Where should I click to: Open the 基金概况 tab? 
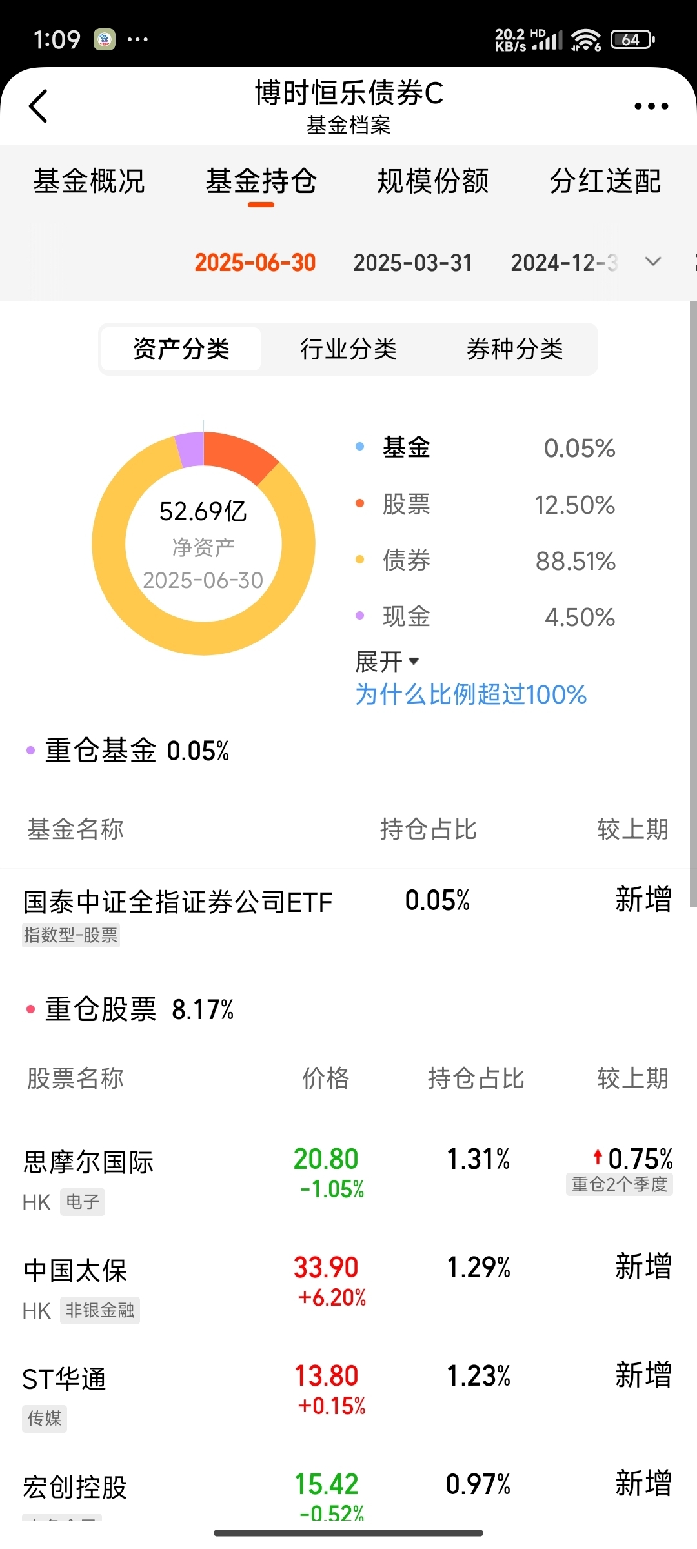(x=89, y=181)
